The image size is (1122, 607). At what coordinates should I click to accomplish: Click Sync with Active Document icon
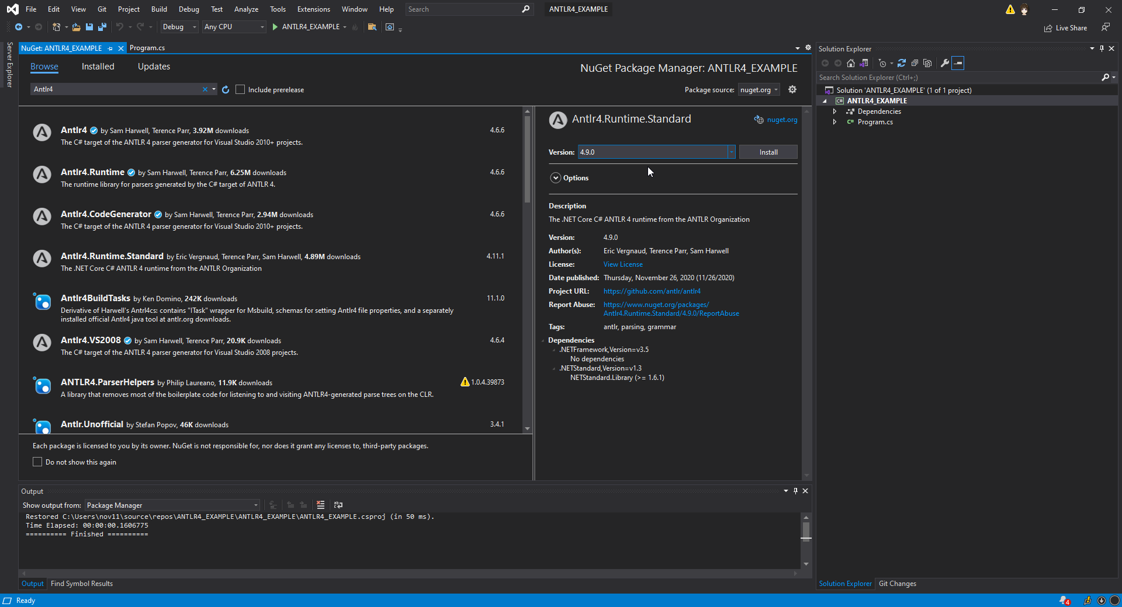(x=902, y=63)
